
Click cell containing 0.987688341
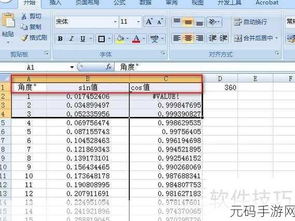tap(166, 176)
